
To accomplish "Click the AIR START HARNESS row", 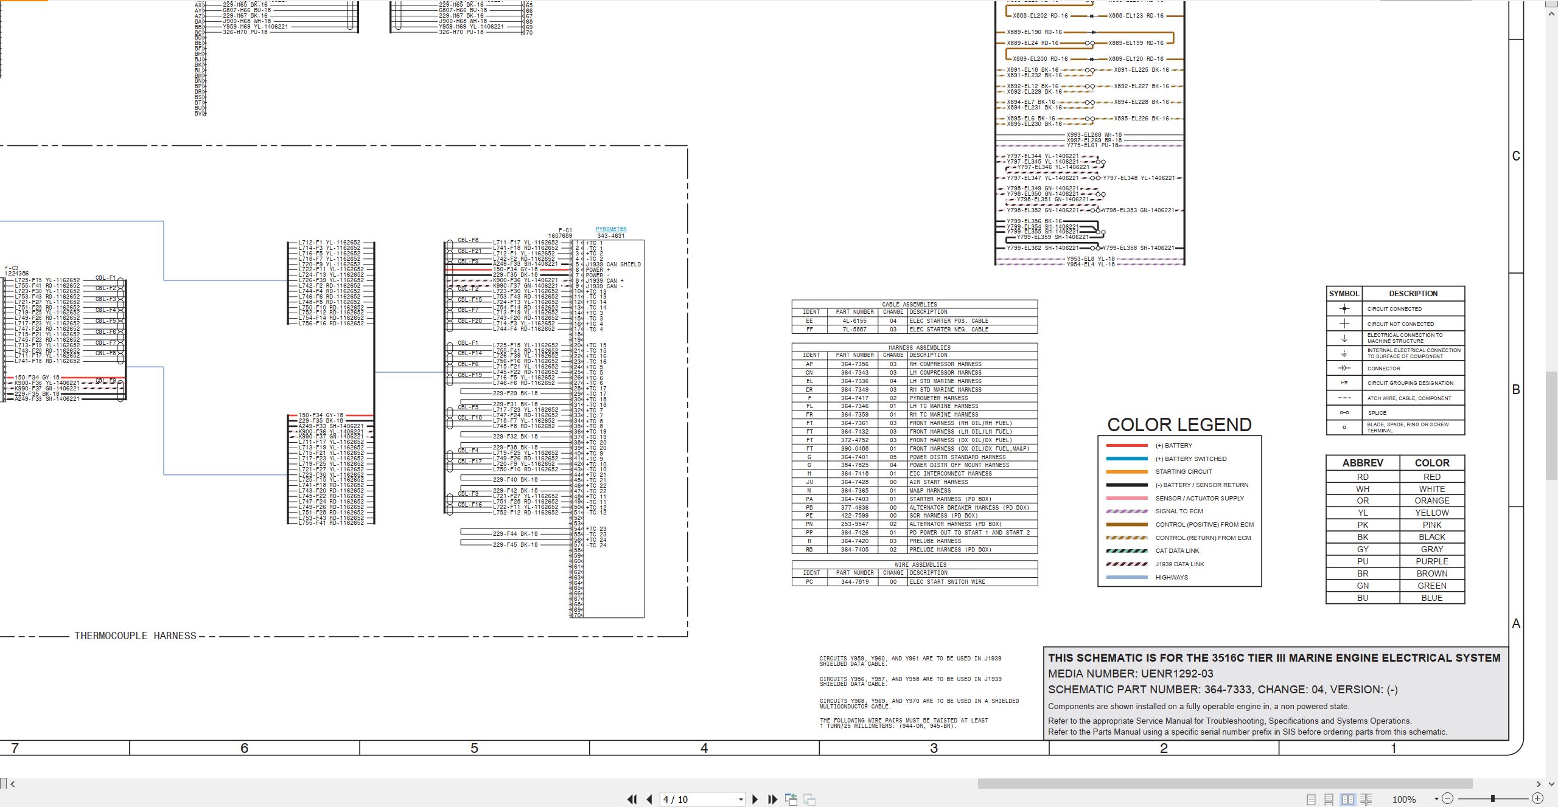I will click(914, 482).
